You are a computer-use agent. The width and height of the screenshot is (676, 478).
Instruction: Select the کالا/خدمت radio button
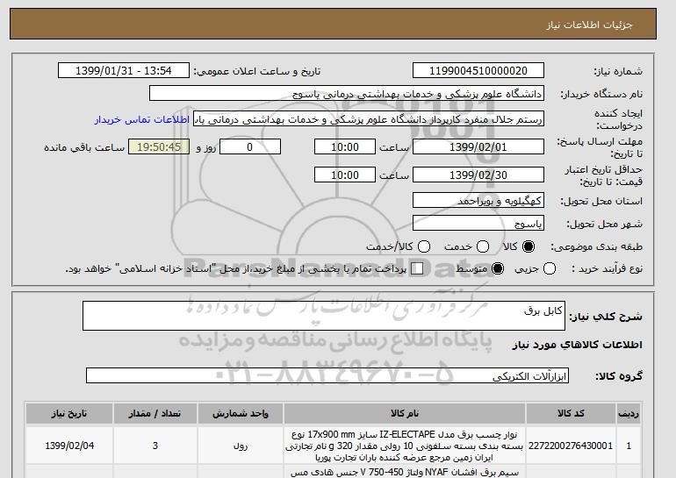tap(424, 246)
